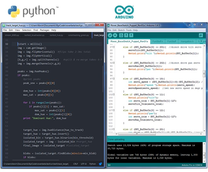Open the Serial Monitor magnifier icon
This screenshot has height=172, width=208.
[201, 35]
